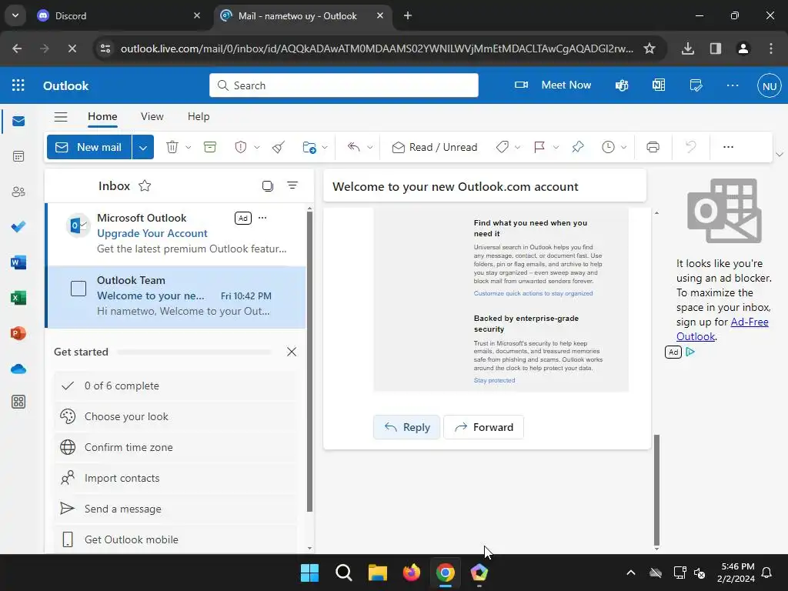Favorite the Inbox with star icon
This screenshot has height=591, width=788.
point(145,186)
